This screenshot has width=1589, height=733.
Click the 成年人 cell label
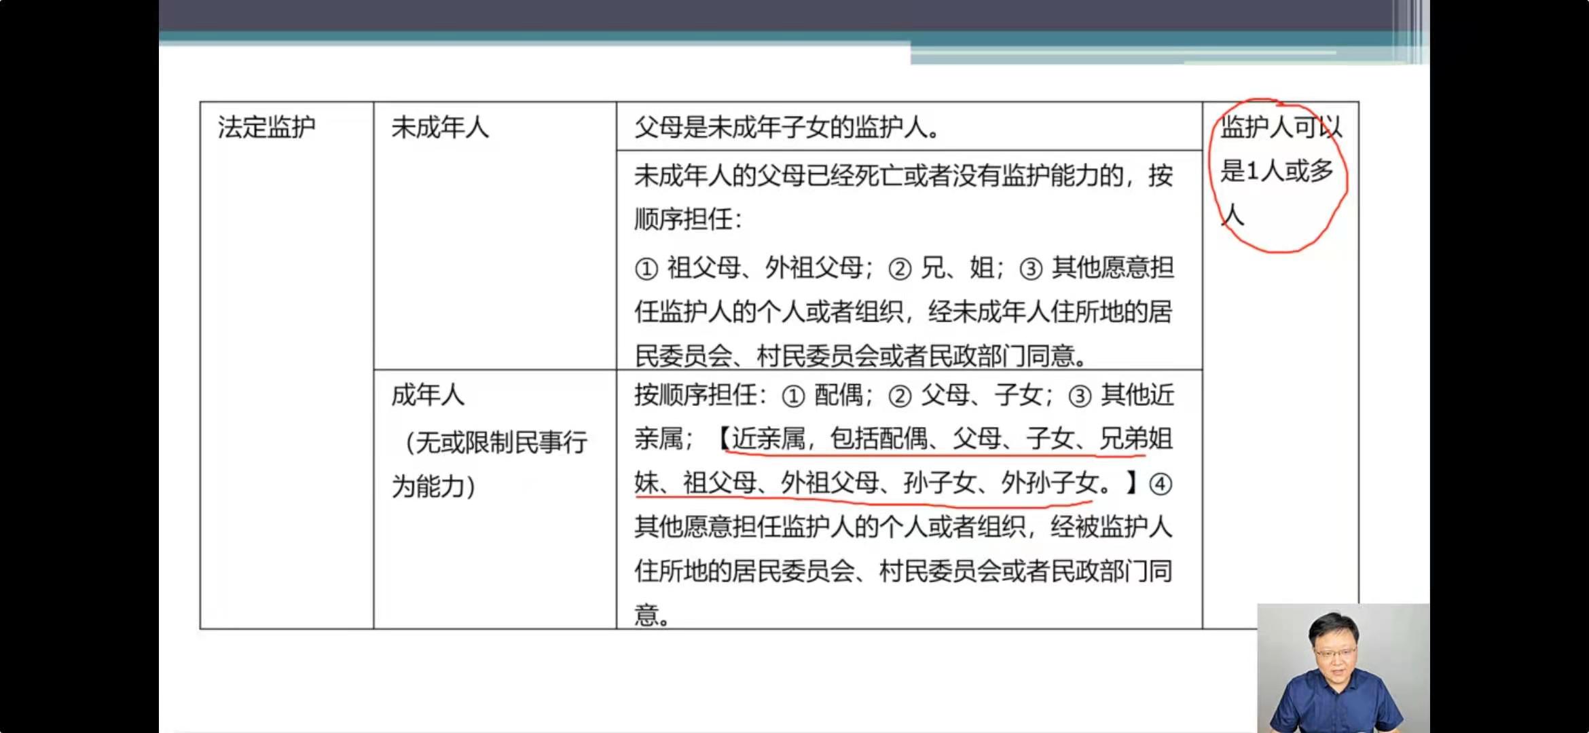428,395
